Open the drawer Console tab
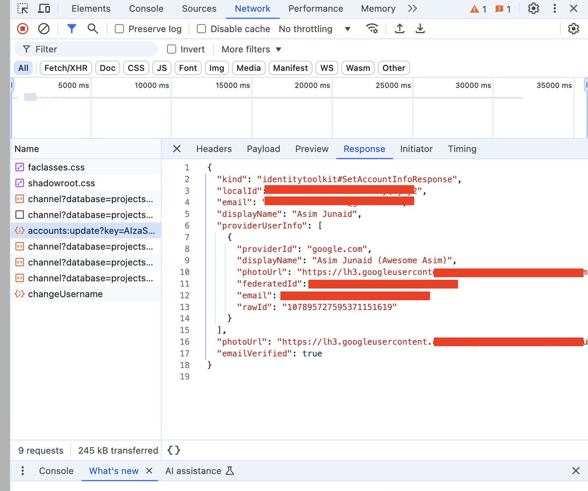The width and height of the screenshot is (588, 491). coord(56,471)
